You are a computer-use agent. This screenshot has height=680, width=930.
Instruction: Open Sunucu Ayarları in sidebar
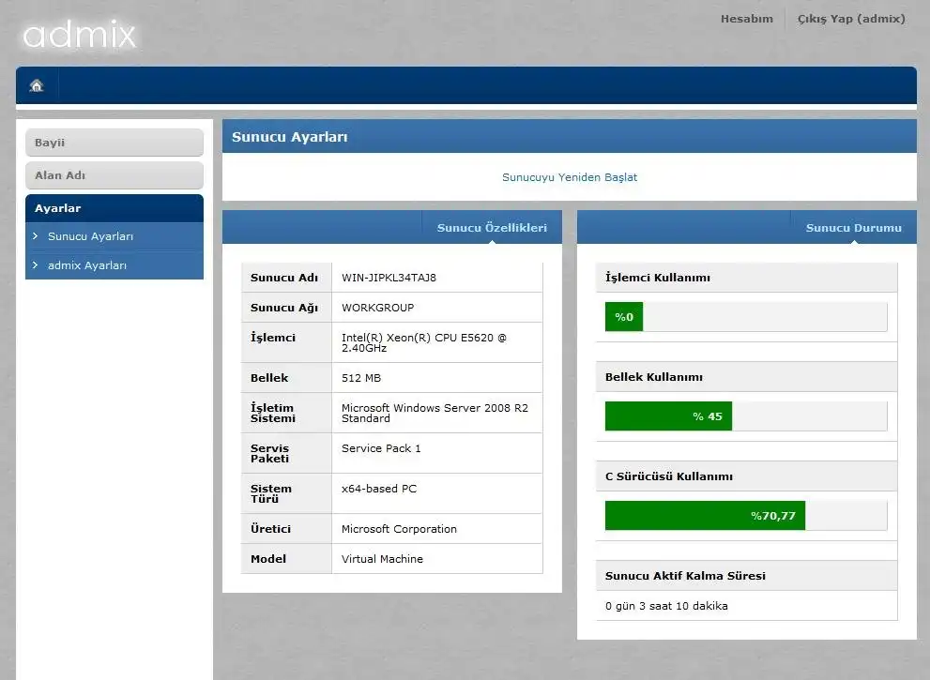(91, 236)
